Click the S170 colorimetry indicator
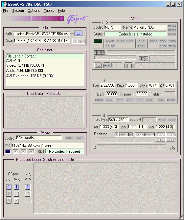Screen dimensions: 184x220 [x=163, y=46]
